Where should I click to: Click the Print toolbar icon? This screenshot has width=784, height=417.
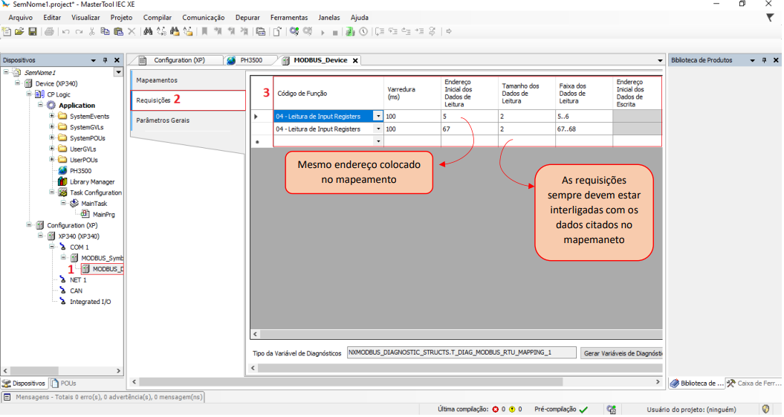[x=49, y=31]
